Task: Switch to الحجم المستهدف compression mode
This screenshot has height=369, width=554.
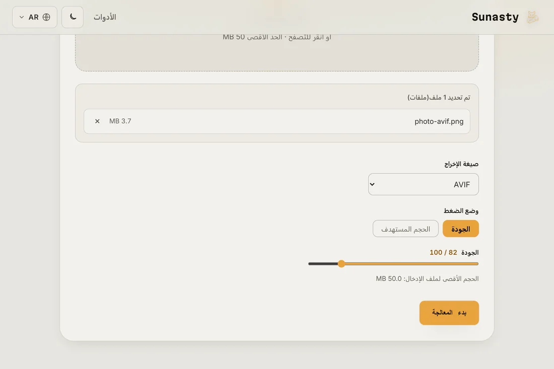Action: pos(405,229)
